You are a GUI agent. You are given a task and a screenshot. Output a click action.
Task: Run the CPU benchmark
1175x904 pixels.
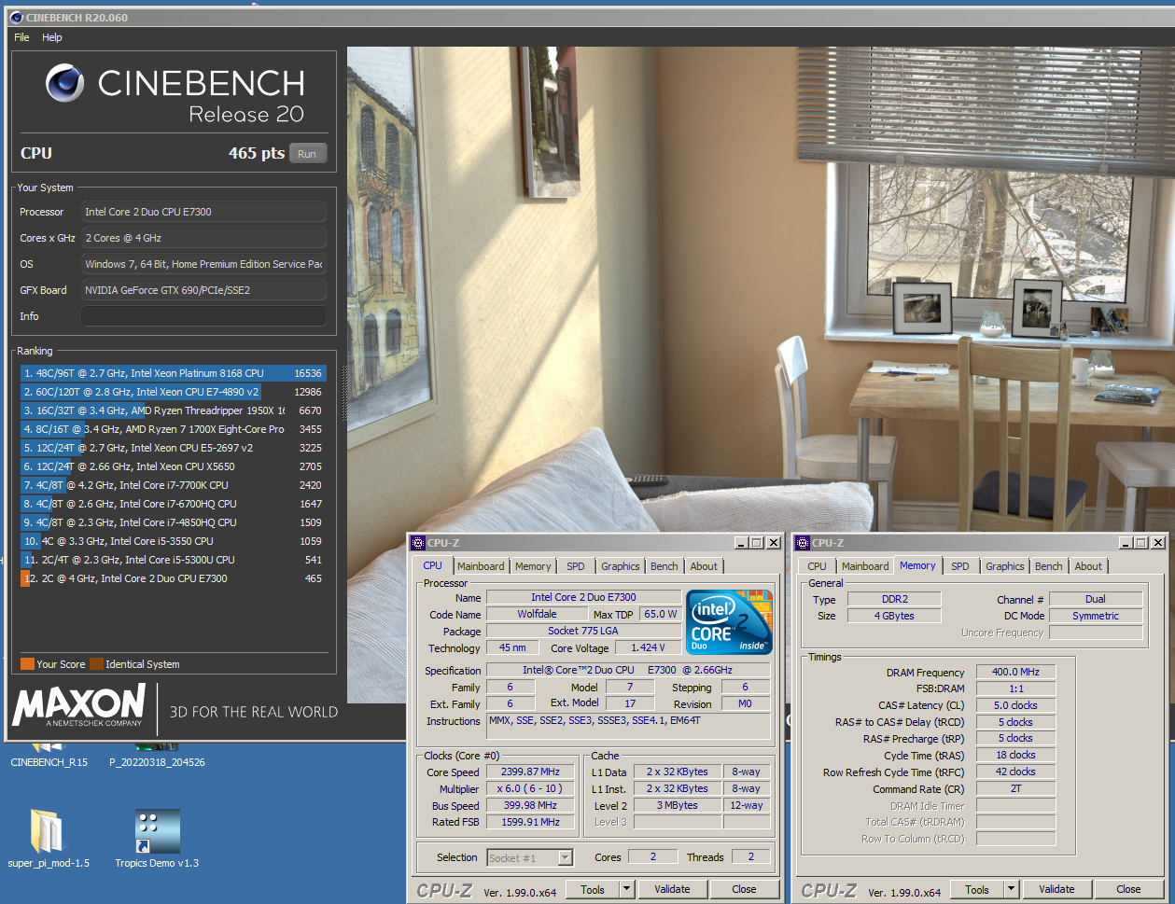pos(307,154)
